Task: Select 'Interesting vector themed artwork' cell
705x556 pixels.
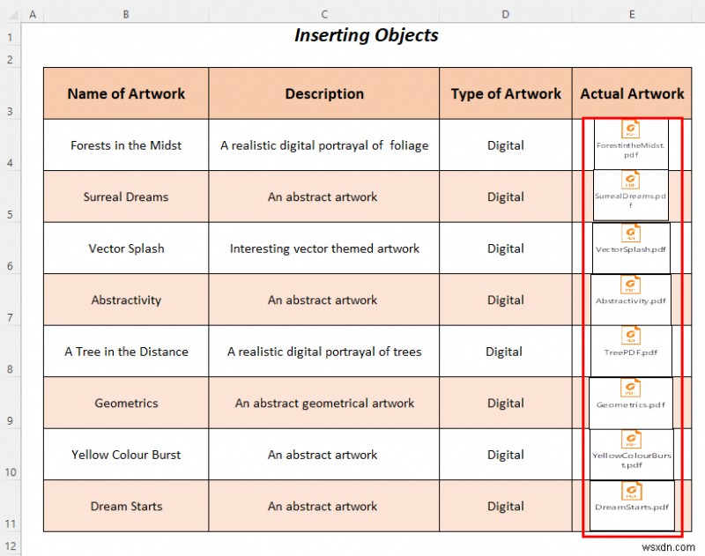Action: [x=323, y=248]
